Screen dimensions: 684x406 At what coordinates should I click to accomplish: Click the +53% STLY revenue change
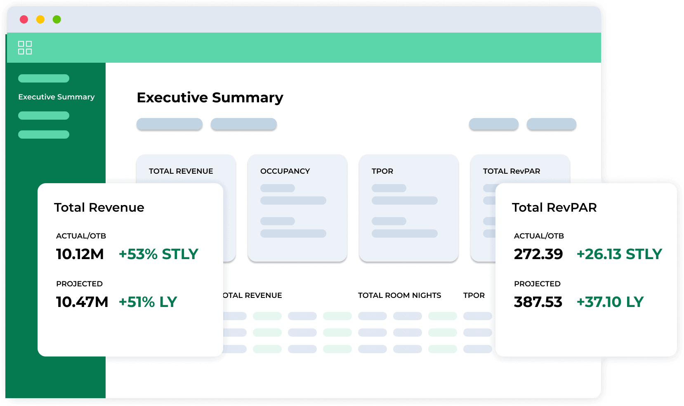pos(158,254)
